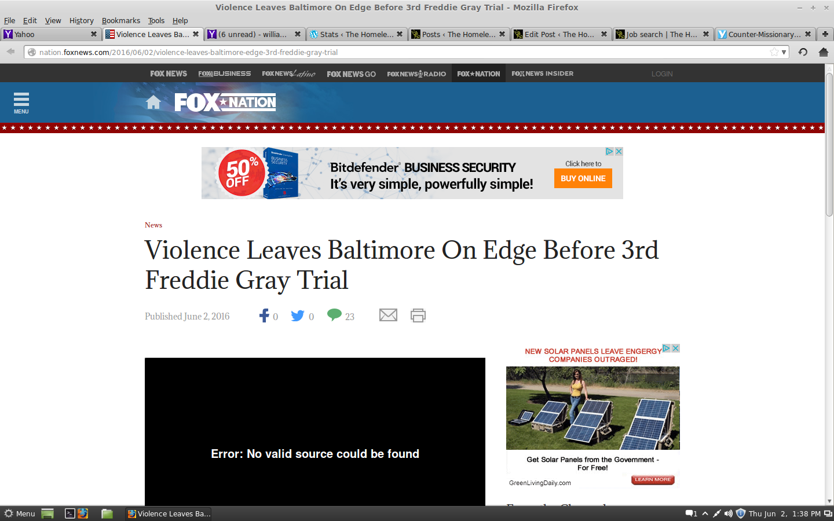Click BUY ONLINE in Bitdefender ad
The width and height of the screenshot is (834, 521).
point(583,178)
